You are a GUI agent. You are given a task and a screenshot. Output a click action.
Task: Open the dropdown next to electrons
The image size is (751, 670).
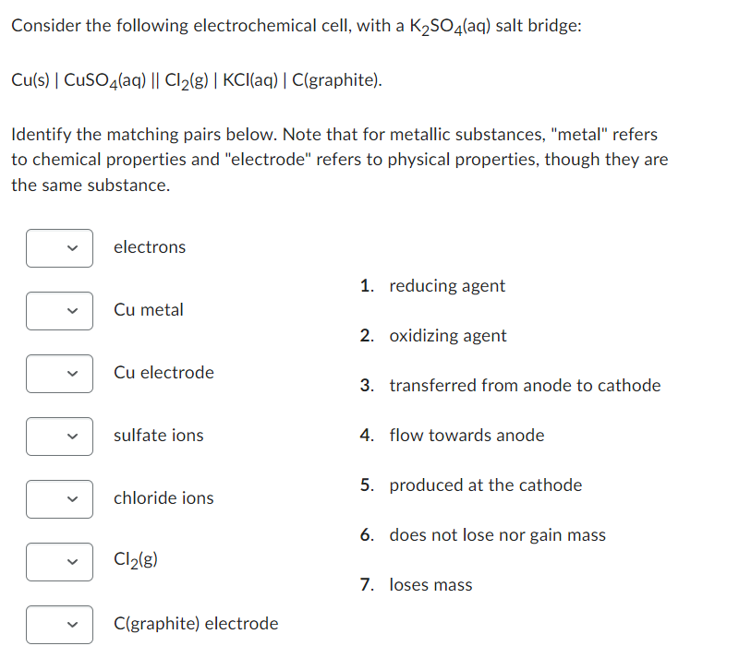click(x=59, y=248)
